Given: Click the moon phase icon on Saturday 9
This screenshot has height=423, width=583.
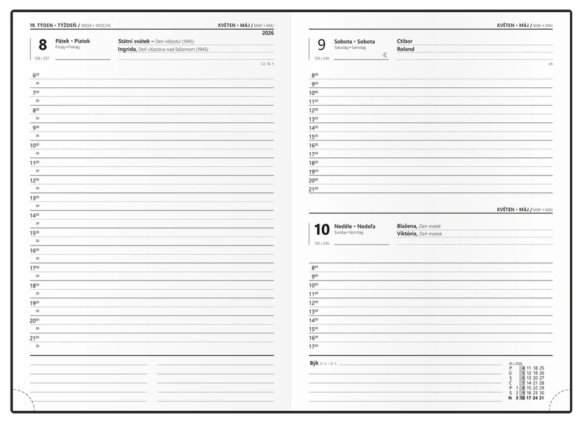Looking at the screenshot, I should click(x=385, y=55).
